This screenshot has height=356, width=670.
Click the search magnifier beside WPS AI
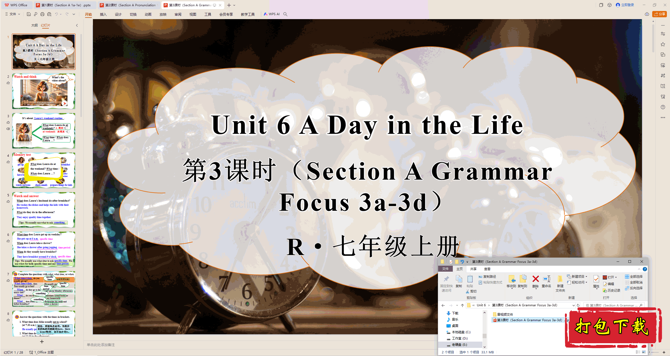(x=285, y=14)
